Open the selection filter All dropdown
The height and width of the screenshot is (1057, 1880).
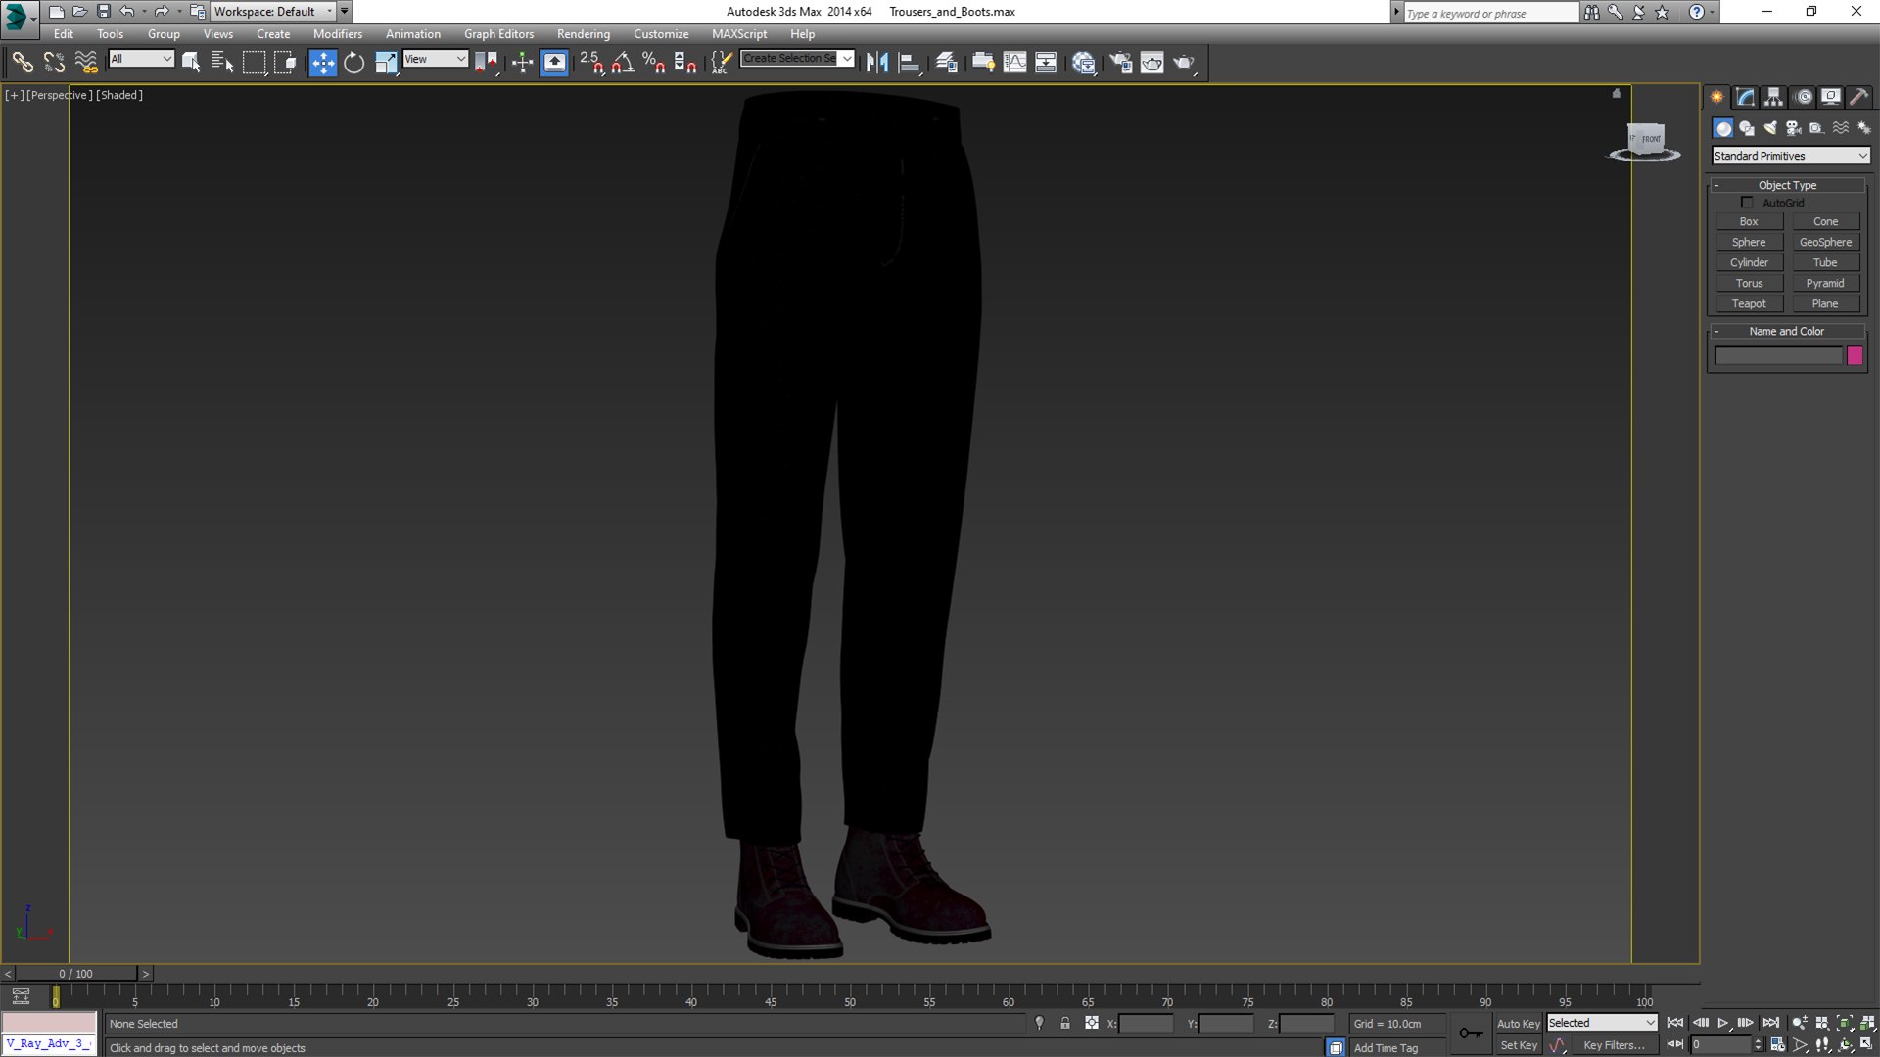(141, 59)
